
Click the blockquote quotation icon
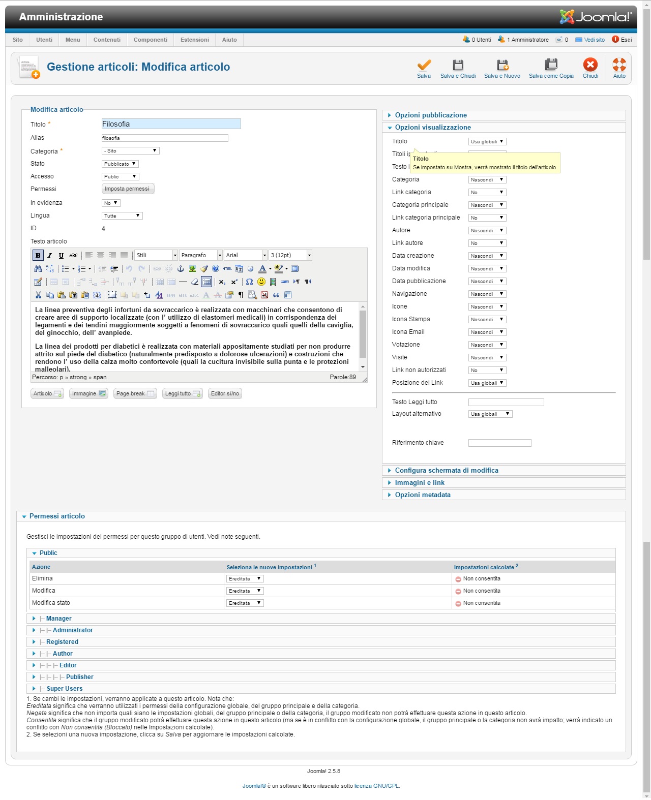point(276,295)
